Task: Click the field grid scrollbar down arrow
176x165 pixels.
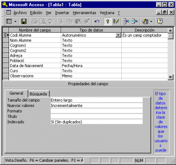Action: click(171, 77)
